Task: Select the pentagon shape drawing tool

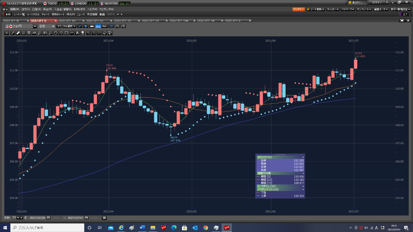Action: tap(55, 33)
